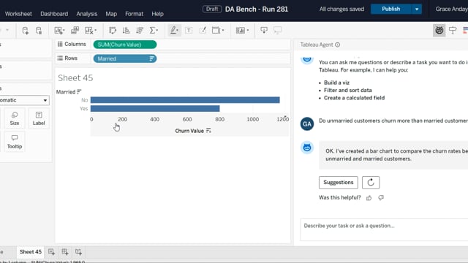Click the thumbs down feedback icon
Screen dimensions: 468x263
[381, 198]
